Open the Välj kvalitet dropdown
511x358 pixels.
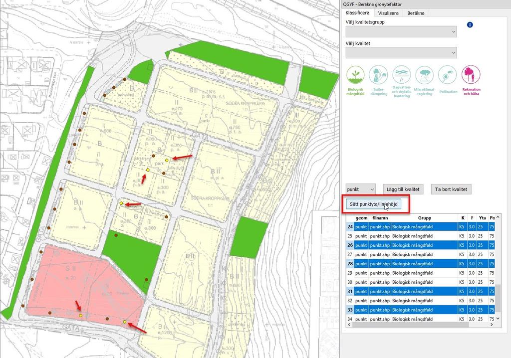pyautogui.click(x=401, y=53)
